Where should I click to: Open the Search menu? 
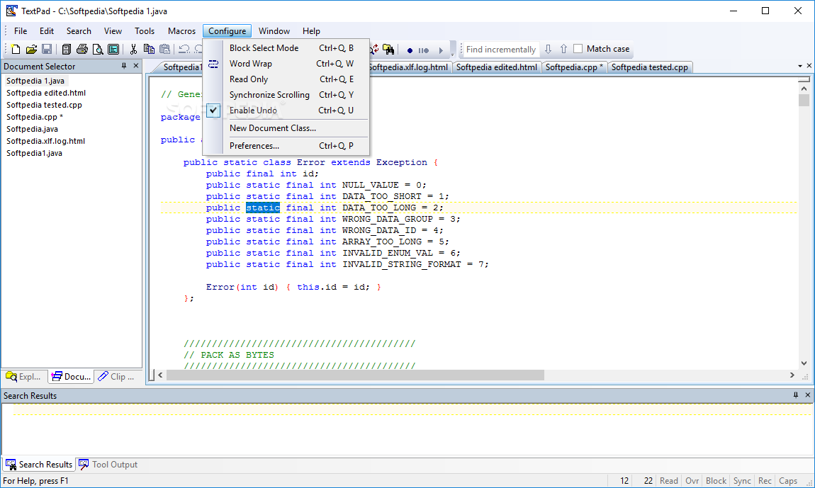click(x=79, y=31)
